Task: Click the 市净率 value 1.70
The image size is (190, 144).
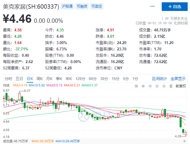Action: (x=158, y=49)
